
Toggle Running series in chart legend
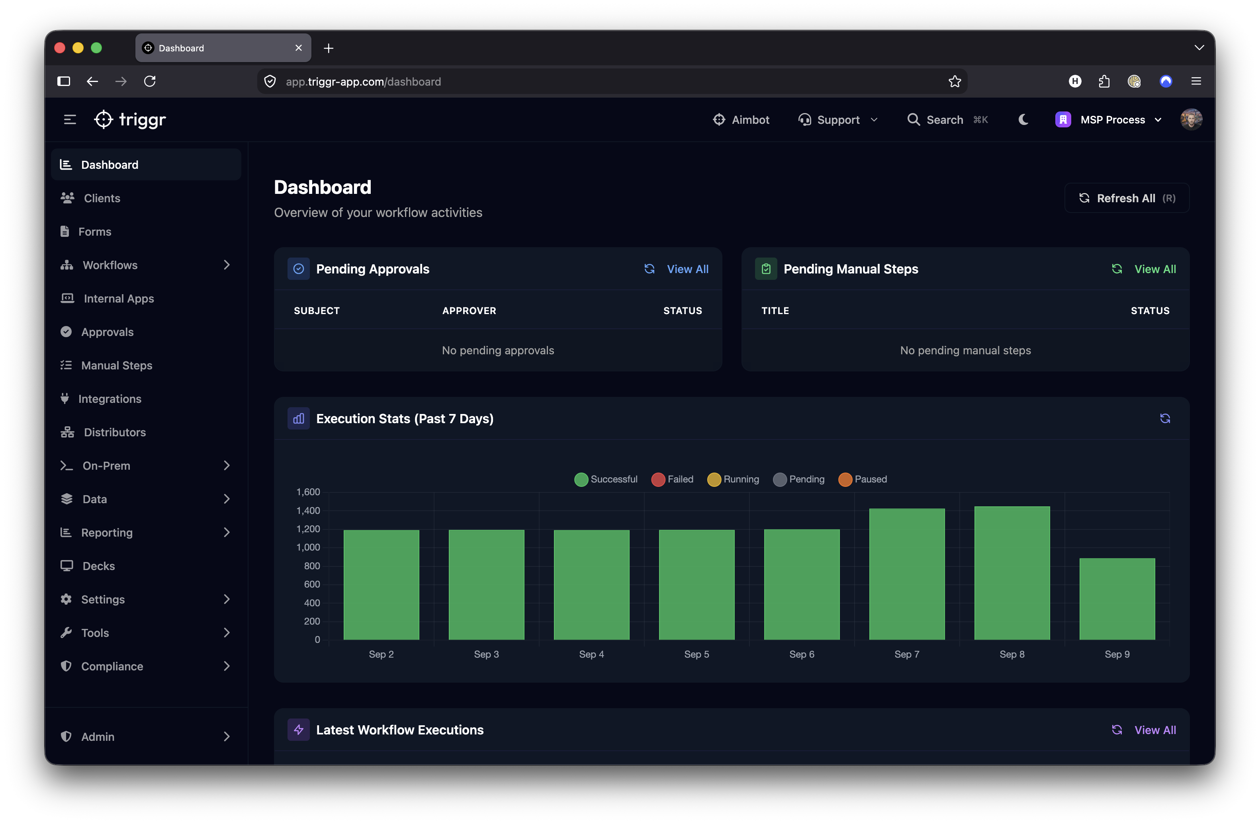[x=733, y=479]
